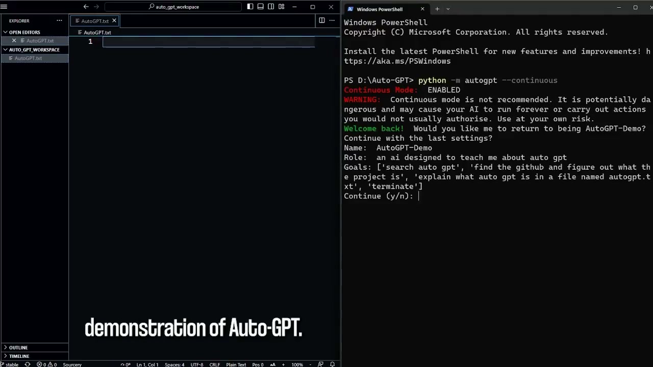The height and width of the screenshot is (367, 653).
Task: Click the feedback icon in the status bar
Action: [x=320, y=364]
